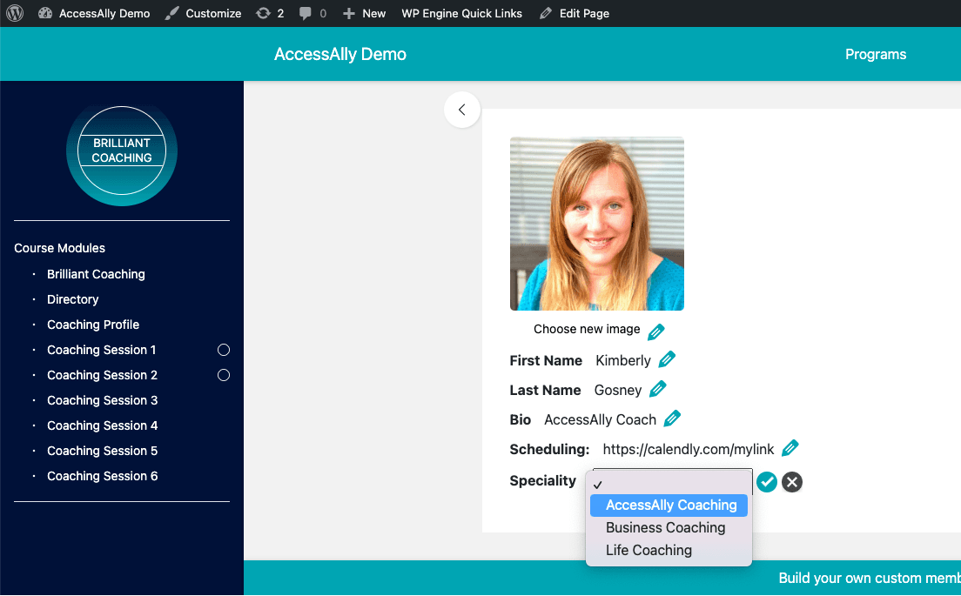
Task: Open Brilliant Coaching module link
Action: (x=97, y=274)
